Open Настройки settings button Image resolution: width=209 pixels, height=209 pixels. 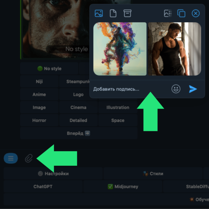(x=53, y=174)
